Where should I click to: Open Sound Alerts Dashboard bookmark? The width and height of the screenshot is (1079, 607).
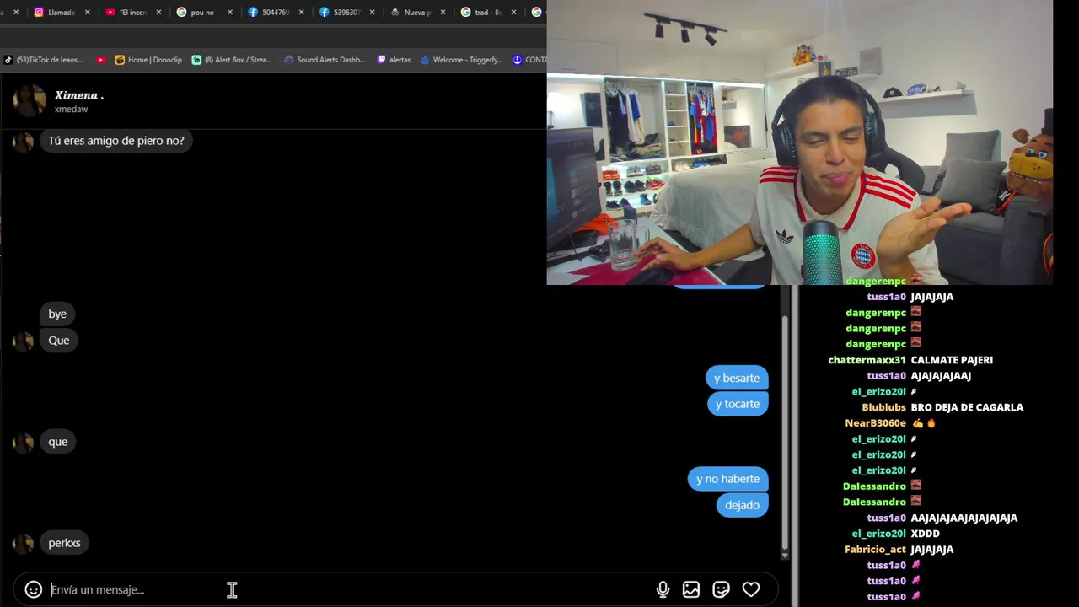(x=325, y=60)
